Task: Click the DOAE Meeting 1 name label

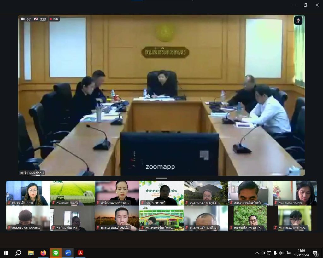Action: click(32, 173)
